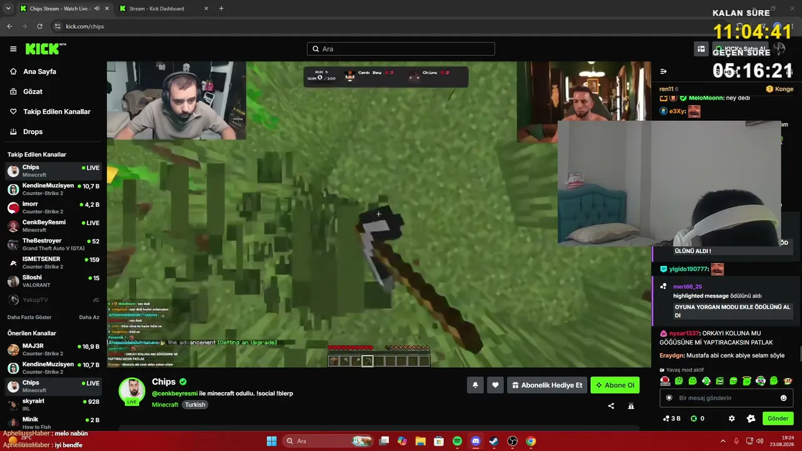Click the green KICK logo

coord(45,49)
